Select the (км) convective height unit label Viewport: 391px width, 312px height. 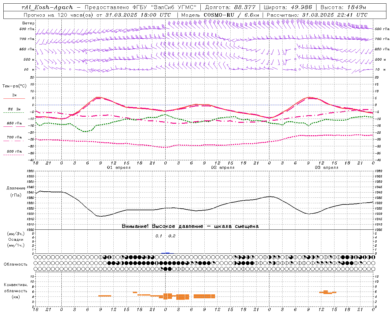pos(16,297)
